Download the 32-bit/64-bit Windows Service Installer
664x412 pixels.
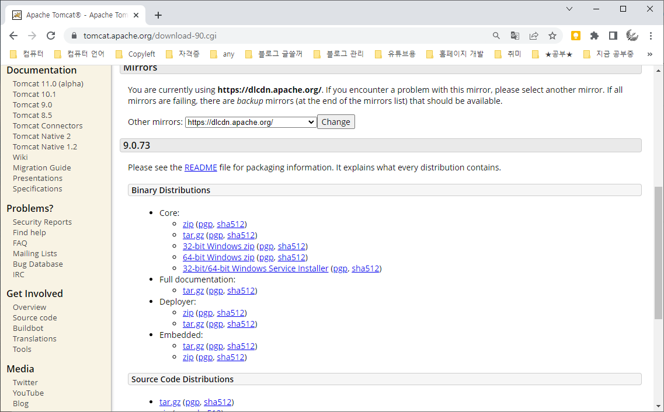click(255, 268)
